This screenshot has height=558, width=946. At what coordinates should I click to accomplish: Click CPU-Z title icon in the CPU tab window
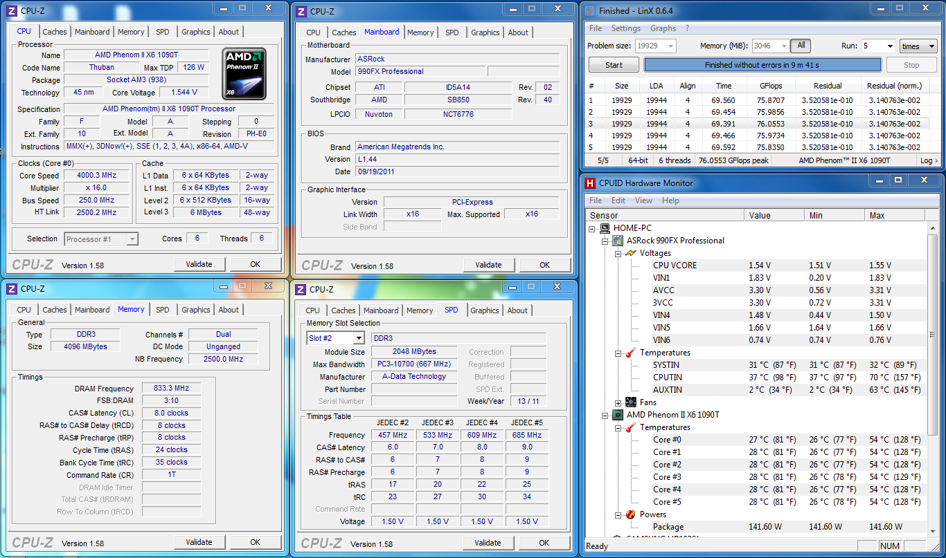[x=12, y=10]
